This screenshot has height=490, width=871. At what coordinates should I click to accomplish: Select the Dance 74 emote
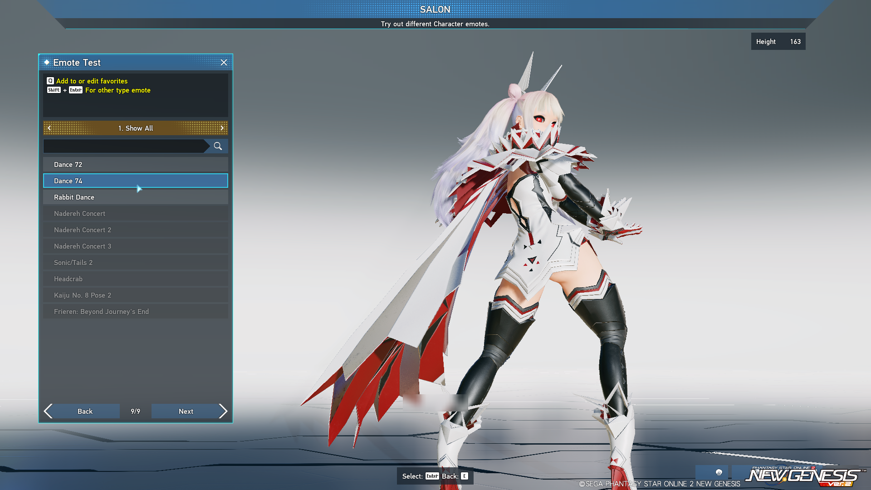(135, 181)
